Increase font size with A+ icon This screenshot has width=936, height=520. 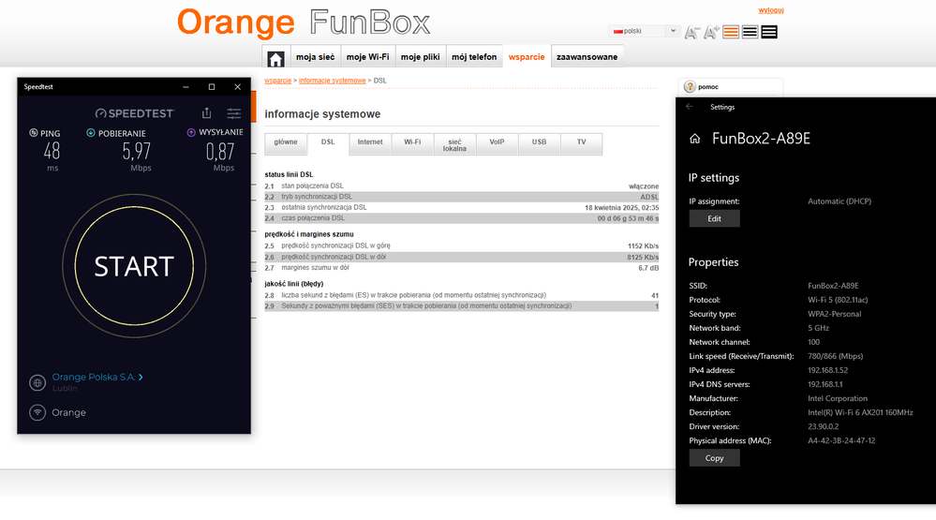[711, 32]
